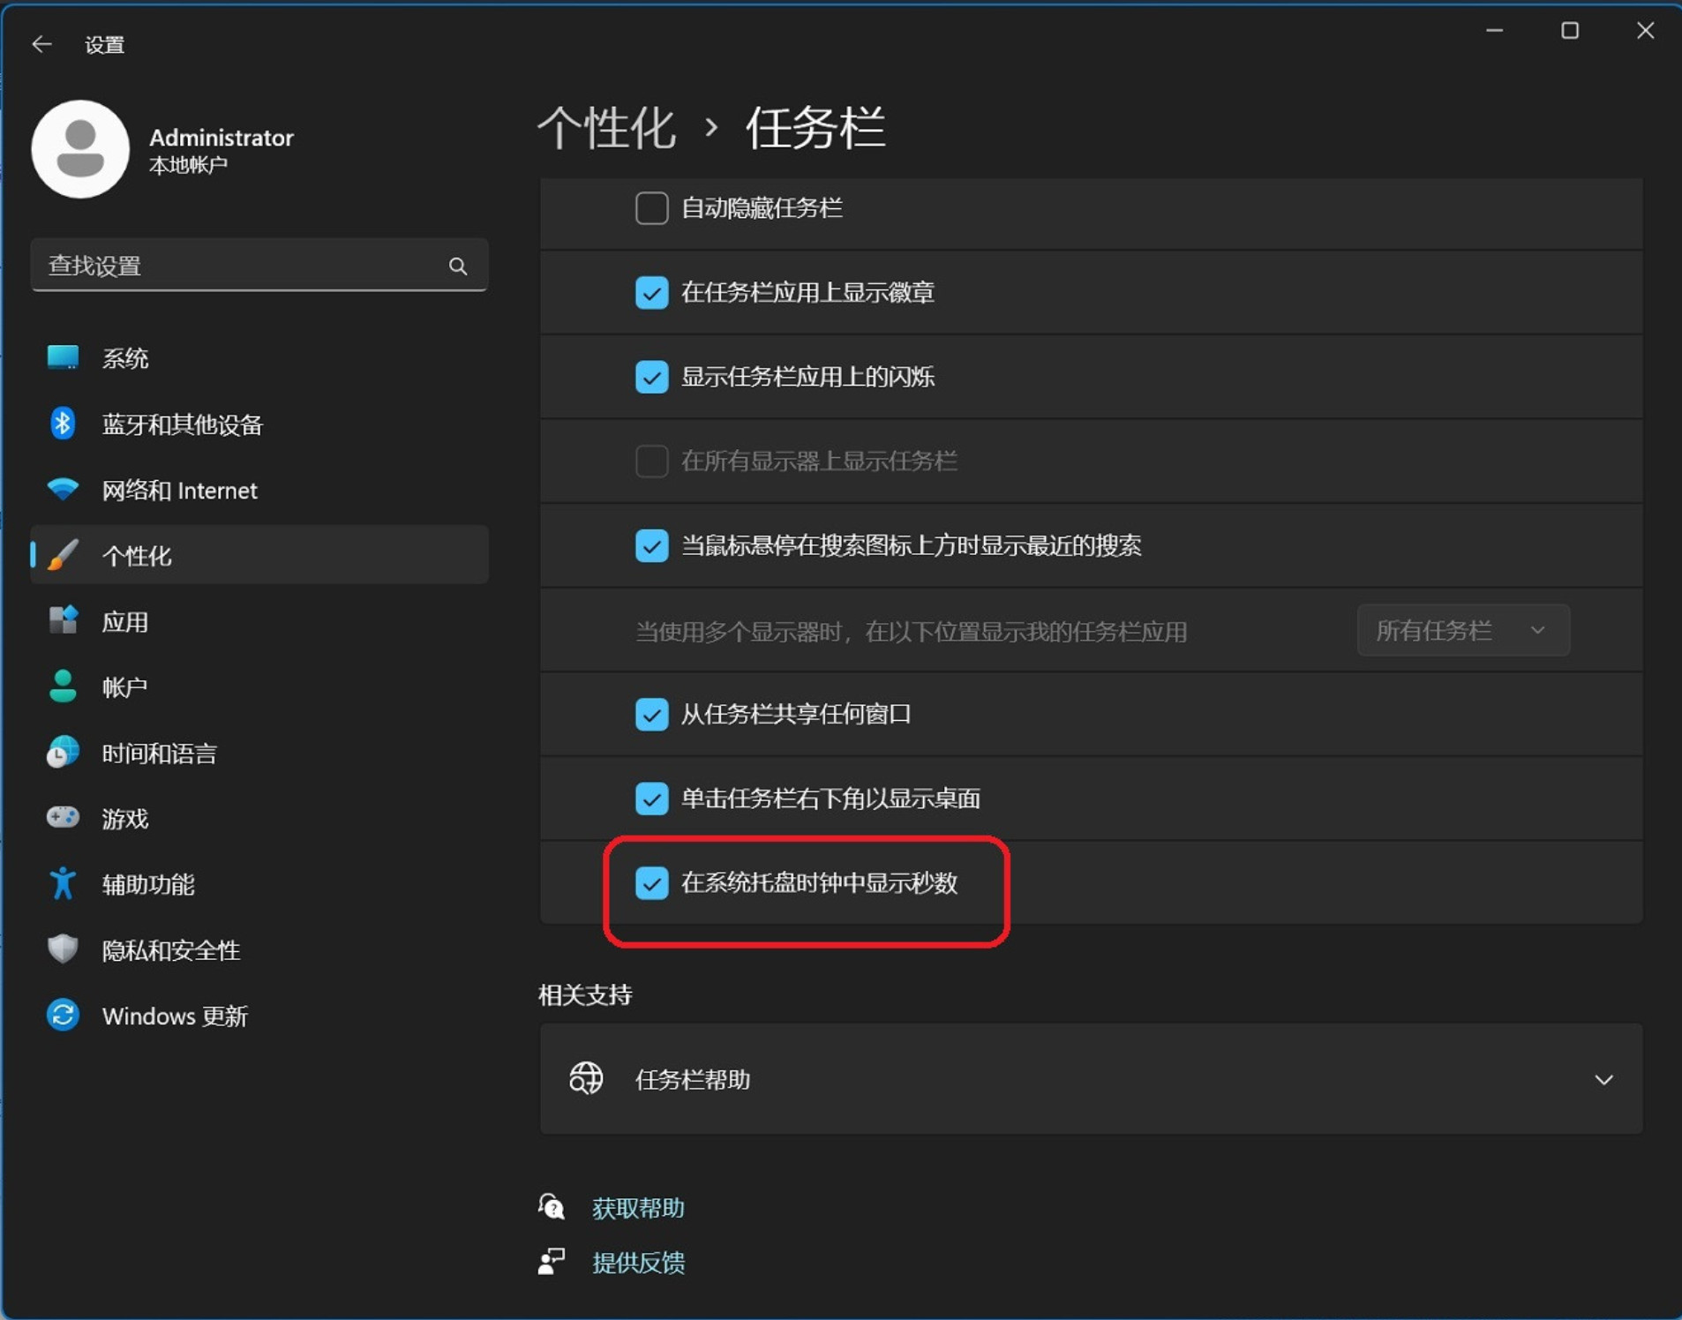
Task: Minimize the Settings window
Action: tap(1494, 31)
